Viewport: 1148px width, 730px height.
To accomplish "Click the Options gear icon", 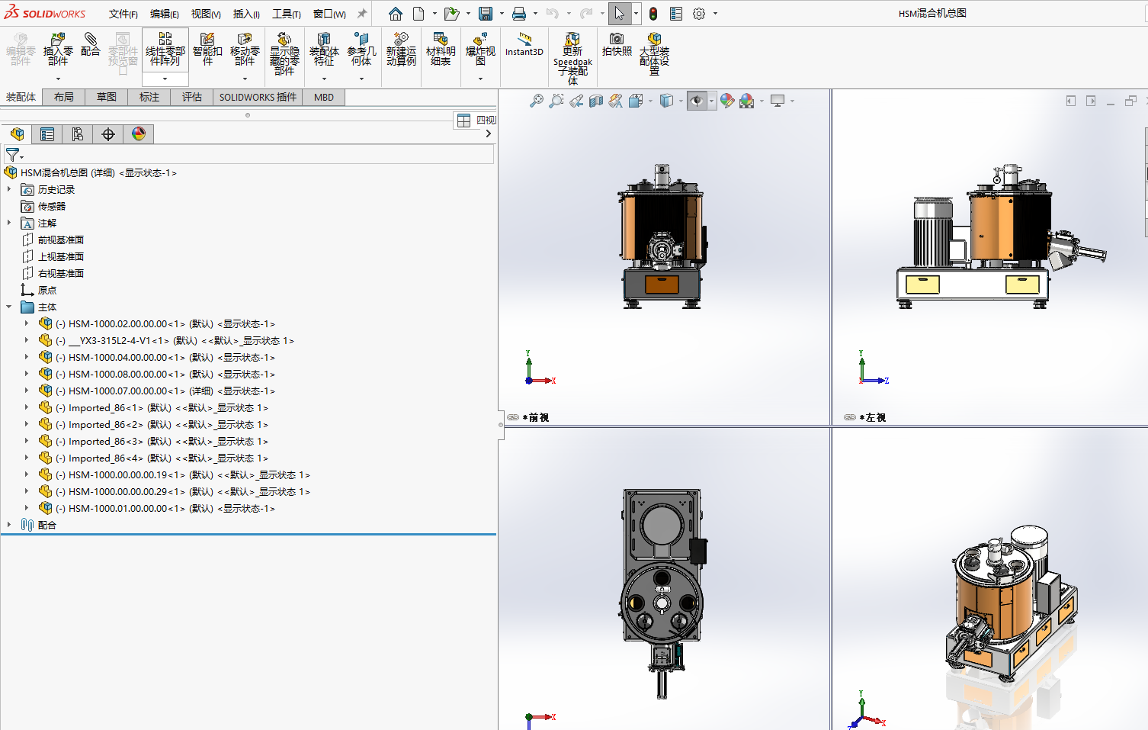I will coord(699,14).
